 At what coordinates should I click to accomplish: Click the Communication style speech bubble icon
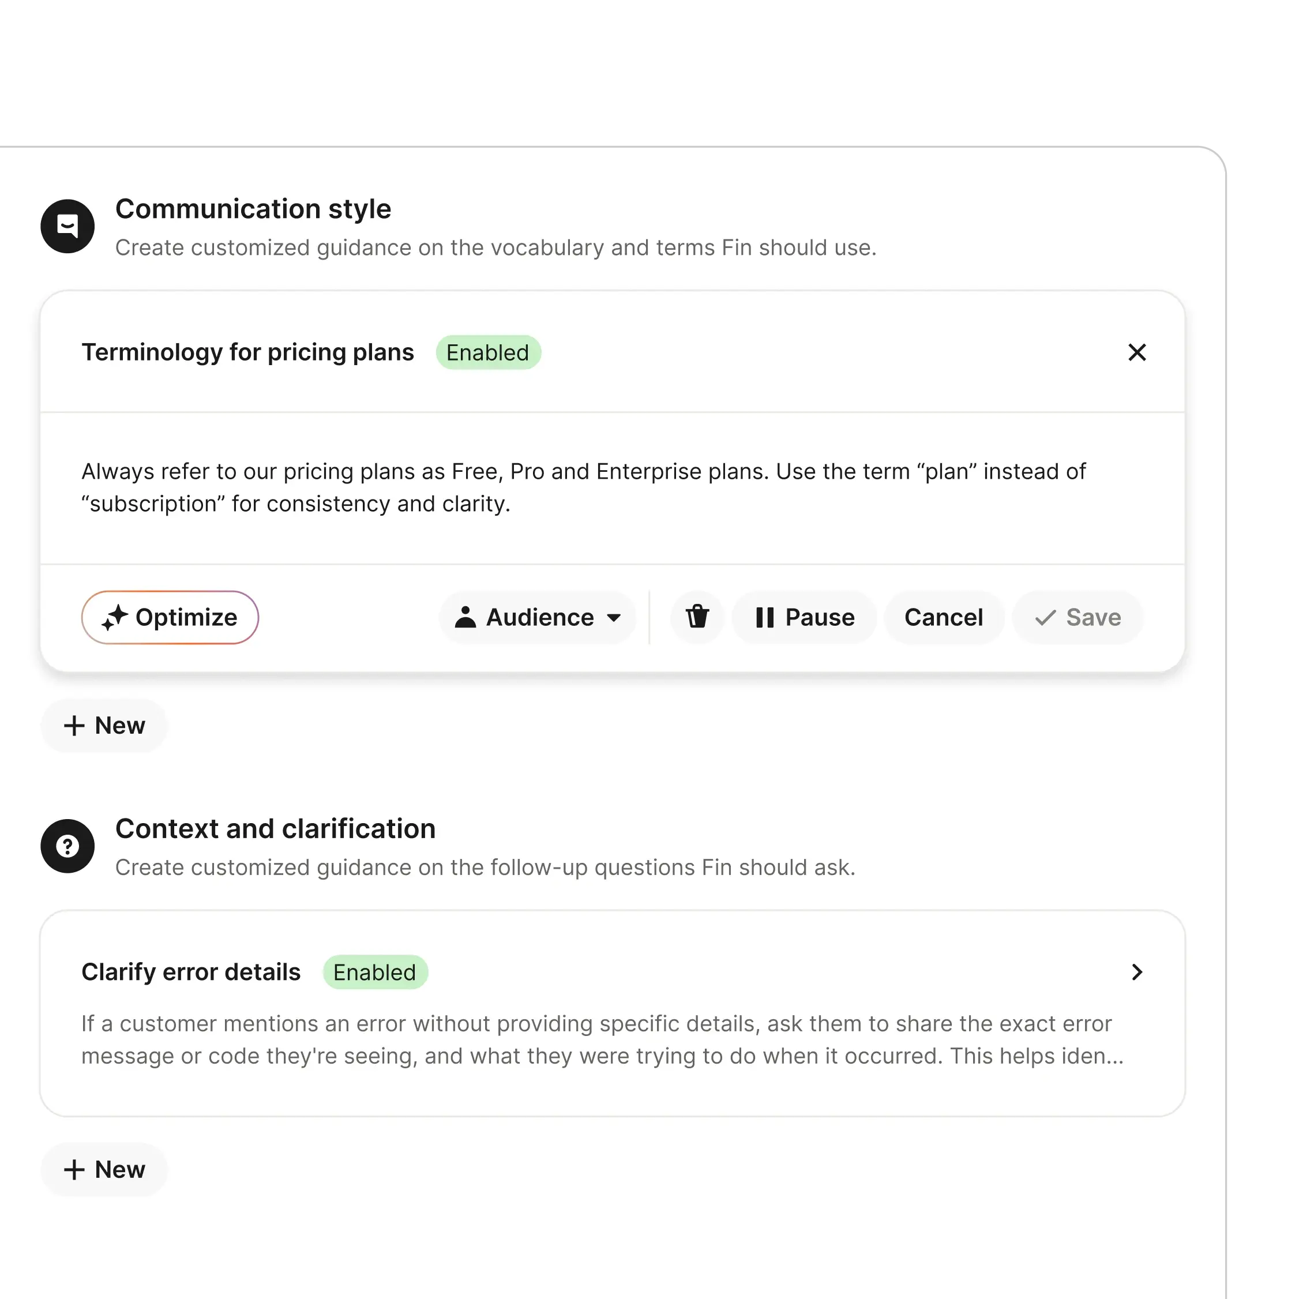[67, 226]
